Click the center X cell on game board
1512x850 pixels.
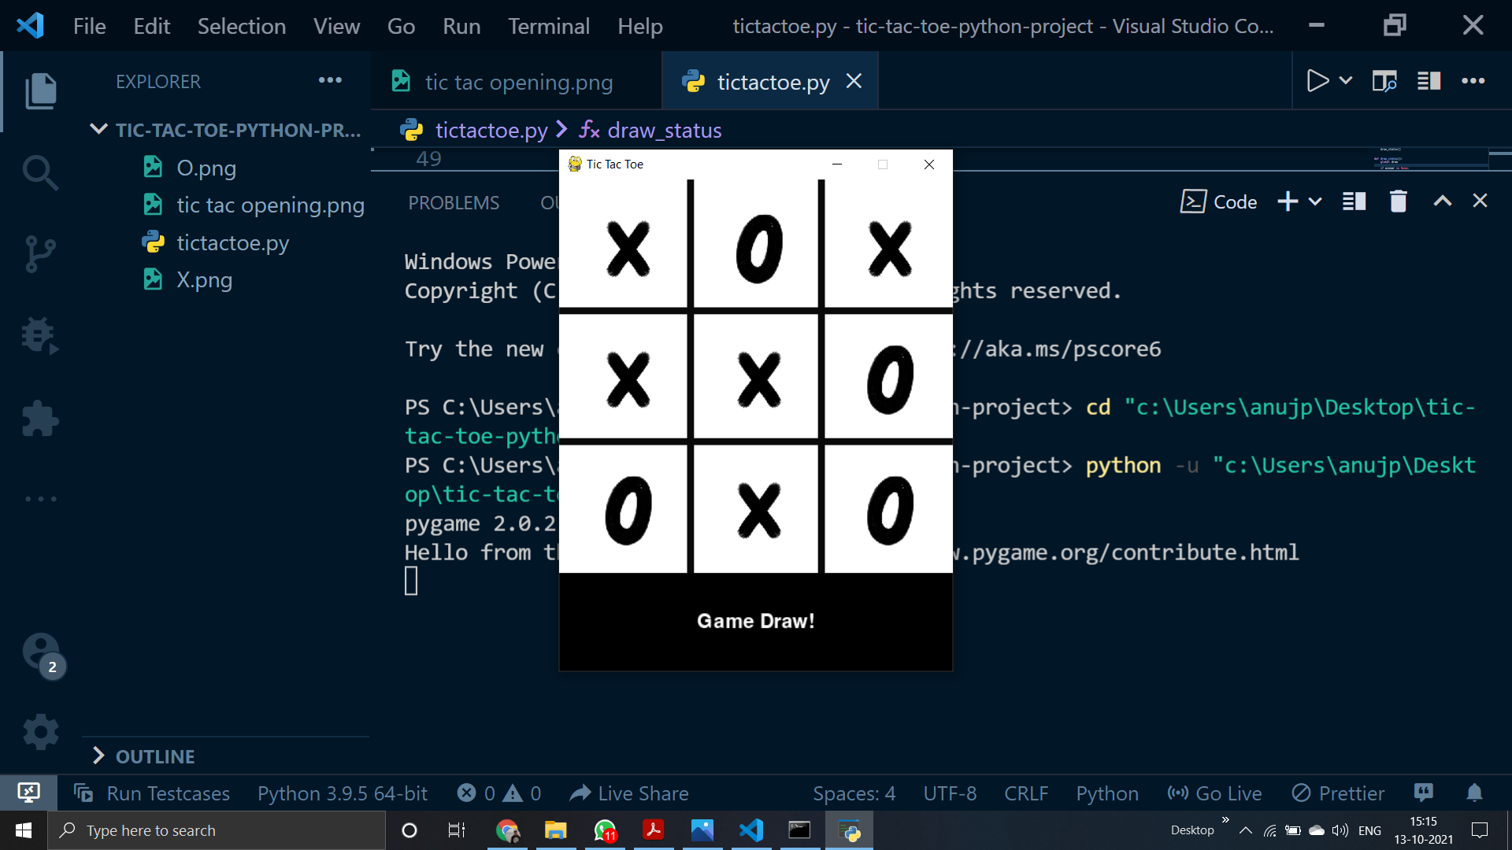758,379
